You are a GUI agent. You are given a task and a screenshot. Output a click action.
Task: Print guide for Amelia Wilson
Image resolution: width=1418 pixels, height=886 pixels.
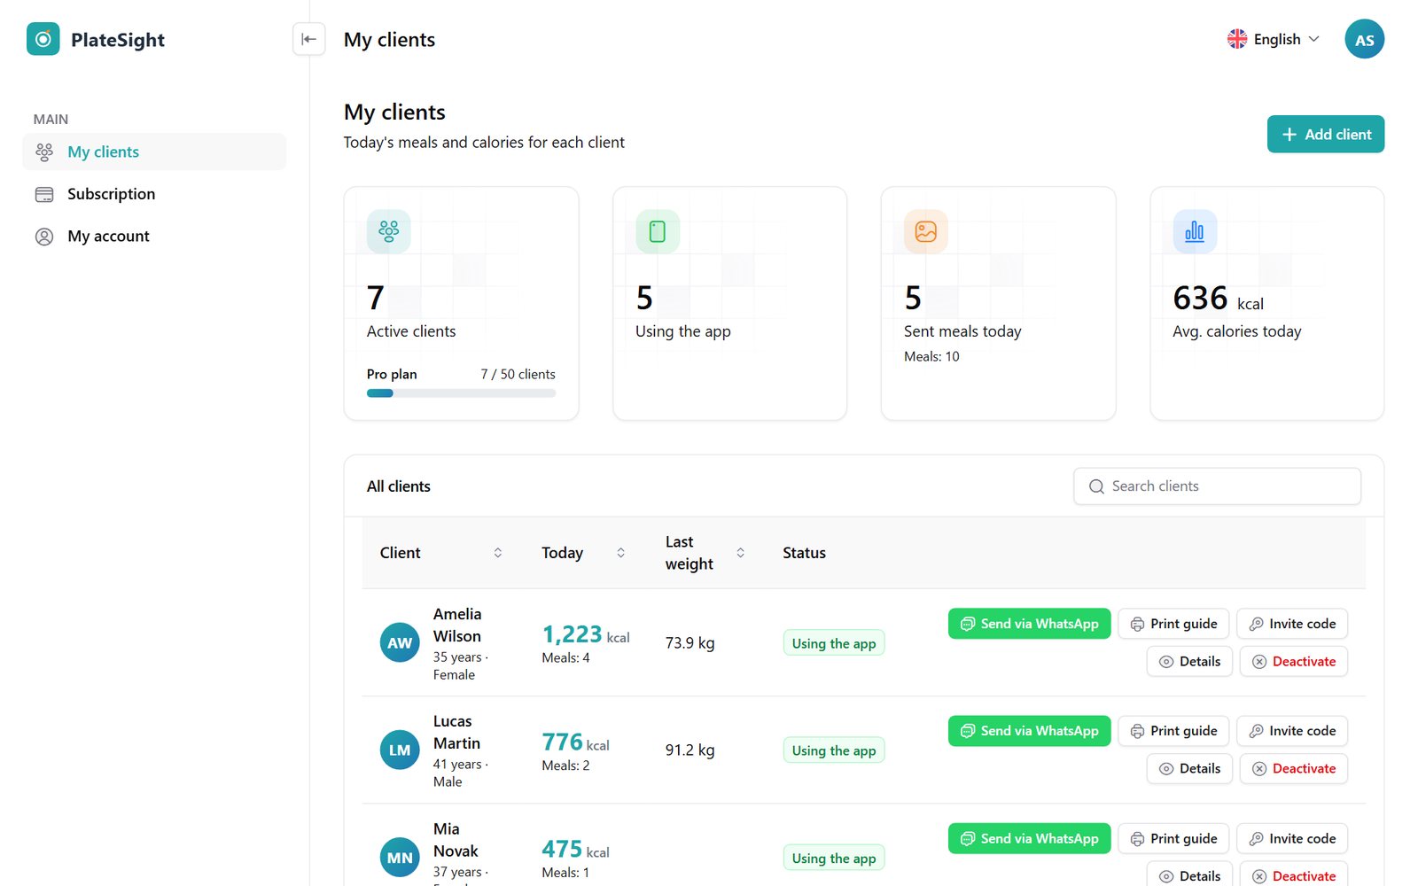(1173, 624)
